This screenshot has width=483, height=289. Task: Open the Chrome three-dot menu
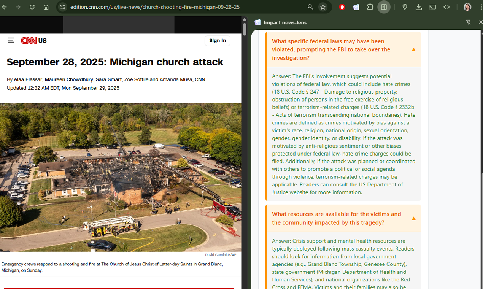click(x=481, y=7)
